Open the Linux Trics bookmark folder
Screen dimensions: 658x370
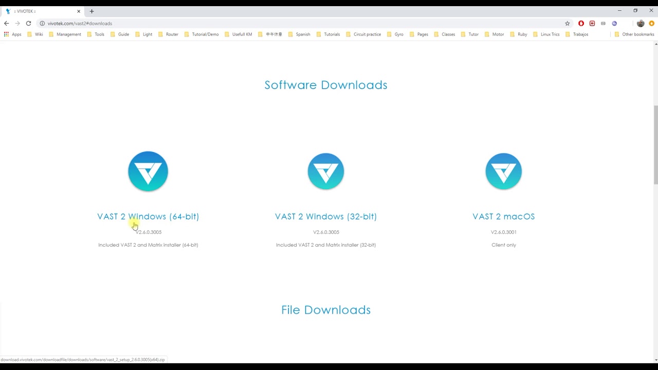pos(546,34)
